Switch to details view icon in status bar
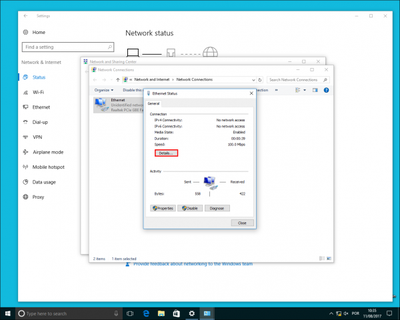Image resolution: width=400 pixels, height=320 pixels. [x=322, y=259]
